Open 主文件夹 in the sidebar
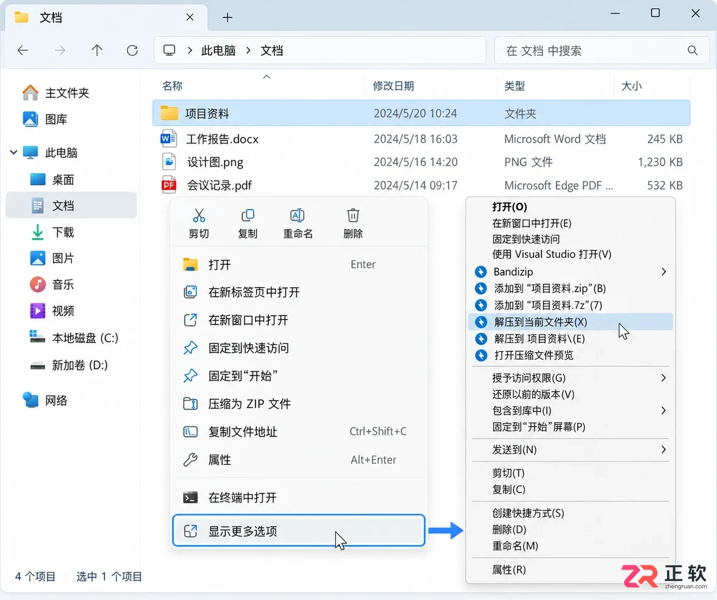Image resolution: width=717 pixels, height=600 pixels. pyautogui.click(x=56, y=93)
